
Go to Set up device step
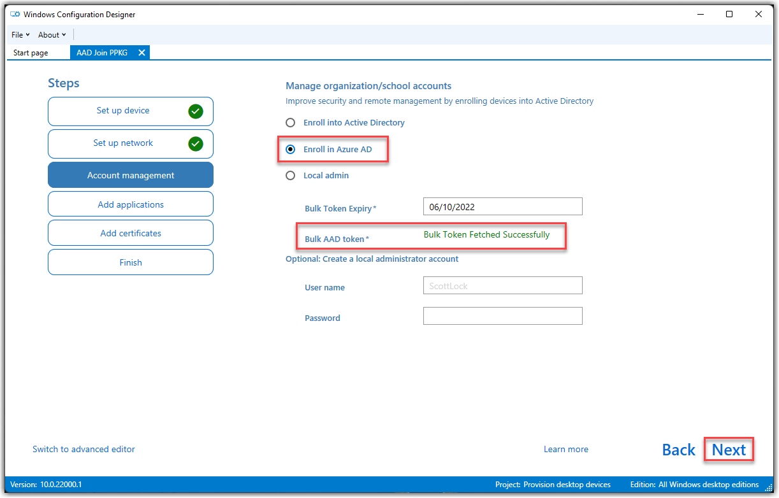tap(131, 111)
